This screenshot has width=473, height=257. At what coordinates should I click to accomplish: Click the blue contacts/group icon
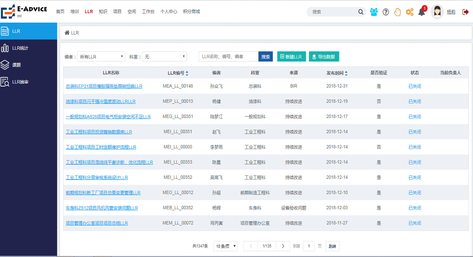pos(374,11)
